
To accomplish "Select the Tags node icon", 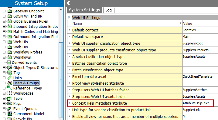I will (x=10, y=73).
